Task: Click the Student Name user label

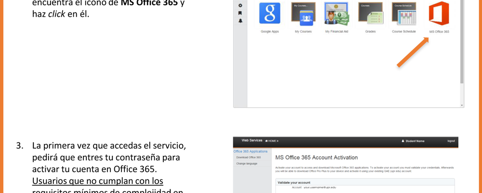Action: (413, 141)
